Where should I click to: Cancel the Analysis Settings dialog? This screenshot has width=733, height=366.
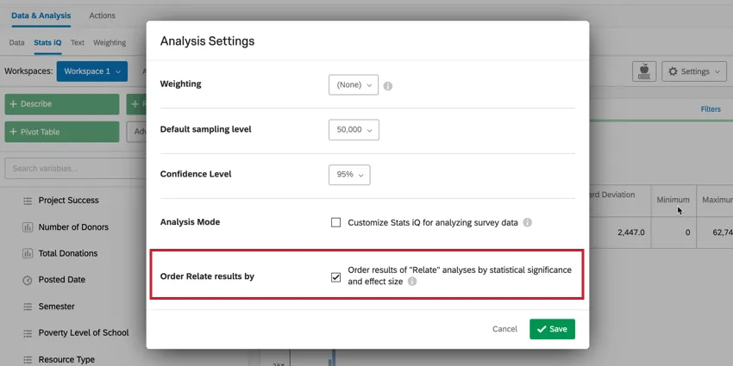pyautogui.click(x=504, y=329)
